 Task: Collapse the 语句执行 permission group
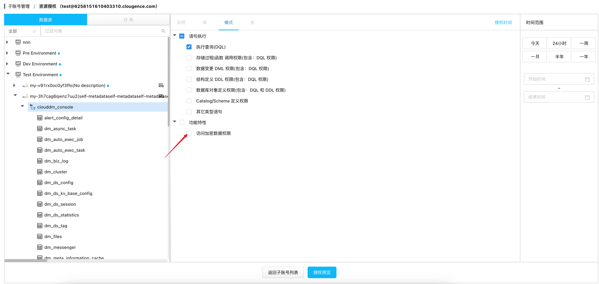[x=175, y=35]
